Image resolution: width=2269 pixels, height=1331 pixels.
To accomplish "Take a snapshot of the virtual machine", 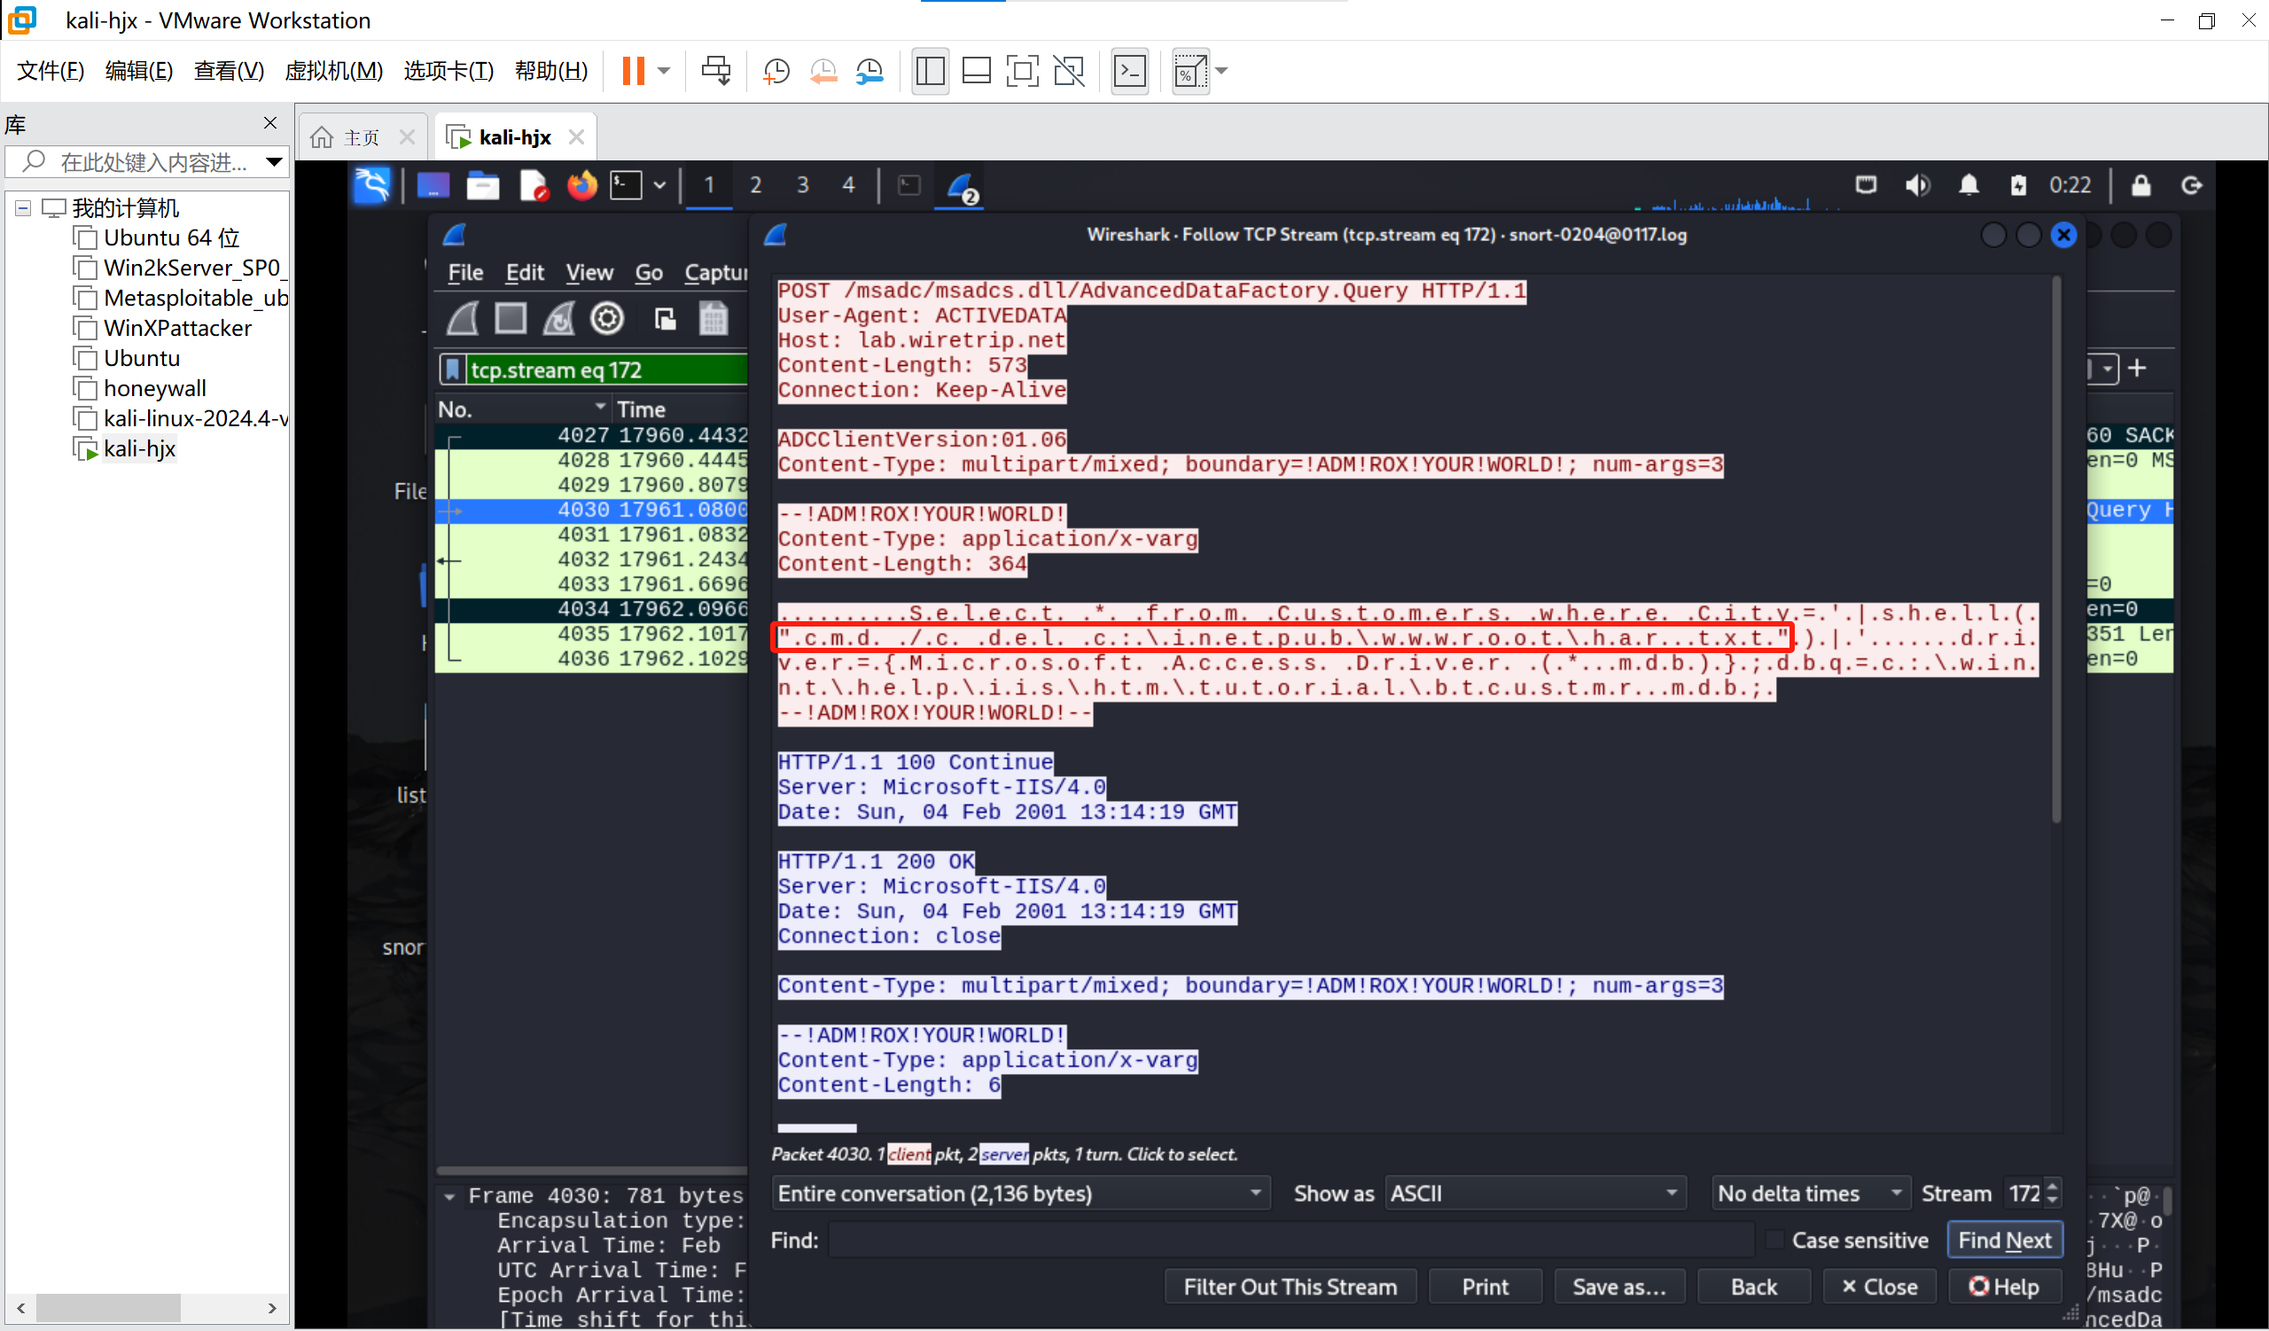I will click(776, 70).
